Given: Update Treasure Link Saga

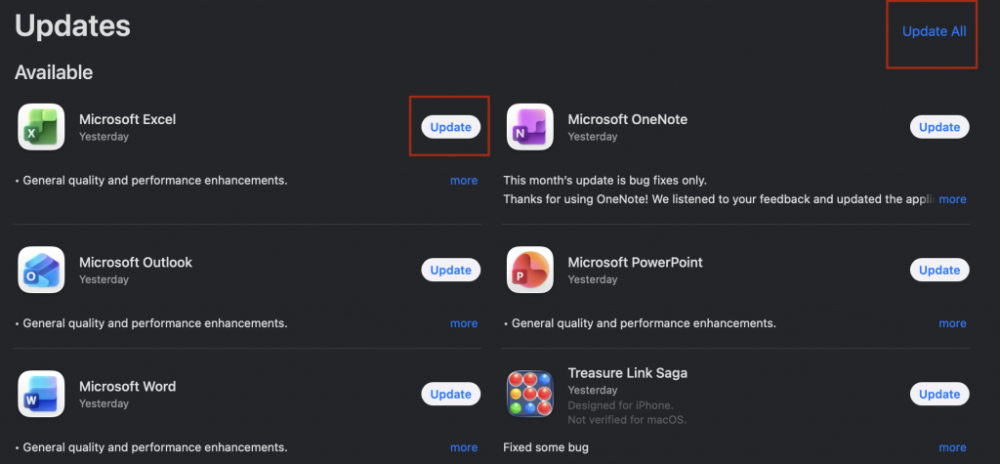Looking at the screenshot, I should pyautogui.click(x=939, y=394).
